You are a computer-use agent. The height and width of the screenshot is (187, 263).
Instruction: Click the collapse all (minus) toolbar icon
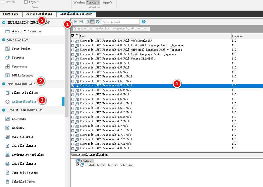coord(81,22)
